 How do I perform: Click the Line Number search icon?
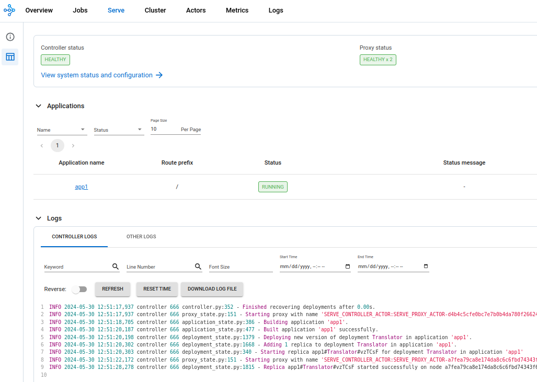coord(198,267)
